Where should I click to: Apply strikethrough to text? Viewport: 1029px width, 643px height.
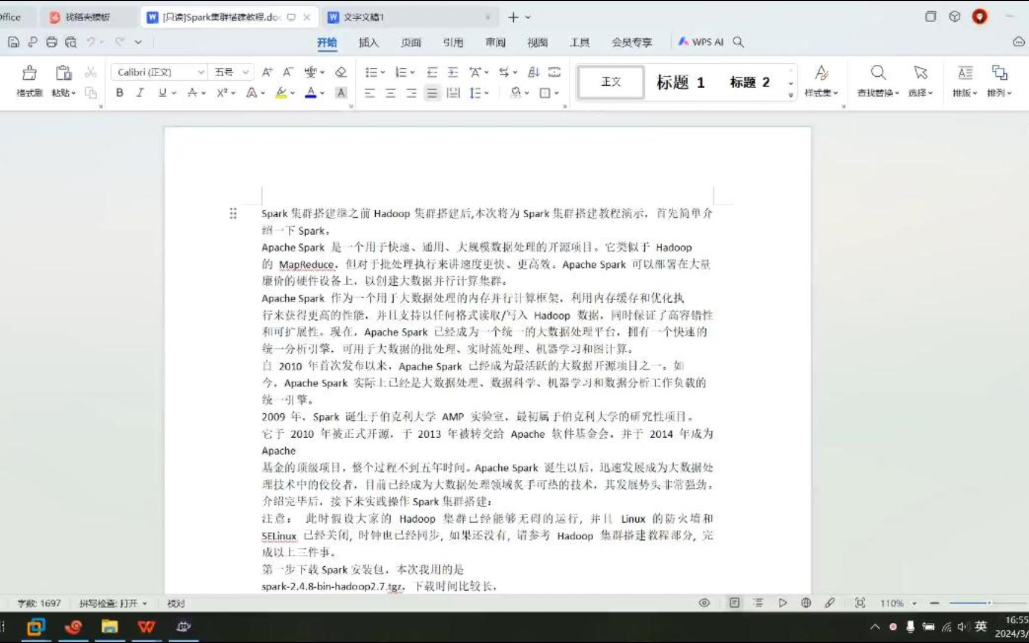coord(192,92)
